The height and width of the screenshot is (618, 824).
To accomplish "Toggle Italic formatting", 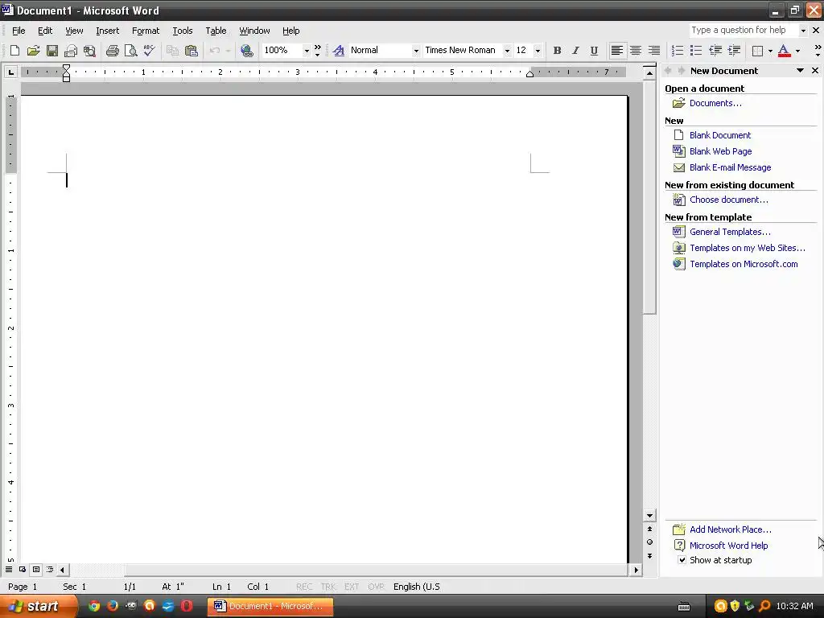I will pyautogui.click(x=575, y=51).
